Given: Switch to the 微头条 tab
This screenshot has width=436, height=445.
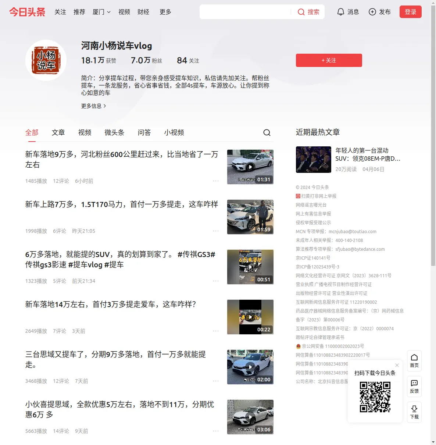Looking at the screenshot, I should (x=115, y=132).
